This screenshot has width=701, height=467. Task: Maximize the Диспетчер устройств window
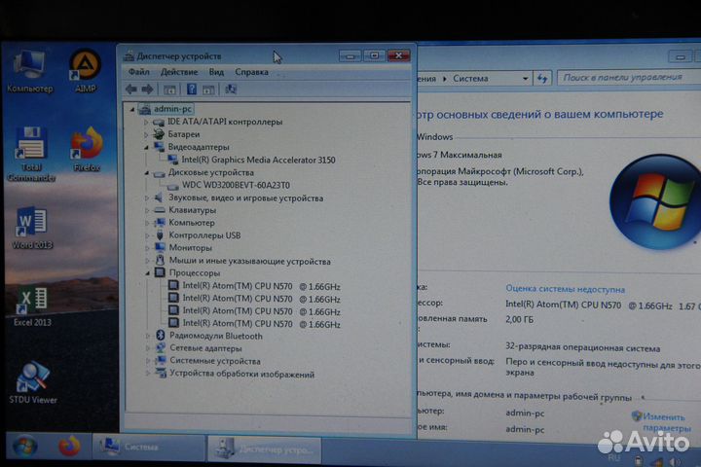pyautogui.click(x=374, y=55)
